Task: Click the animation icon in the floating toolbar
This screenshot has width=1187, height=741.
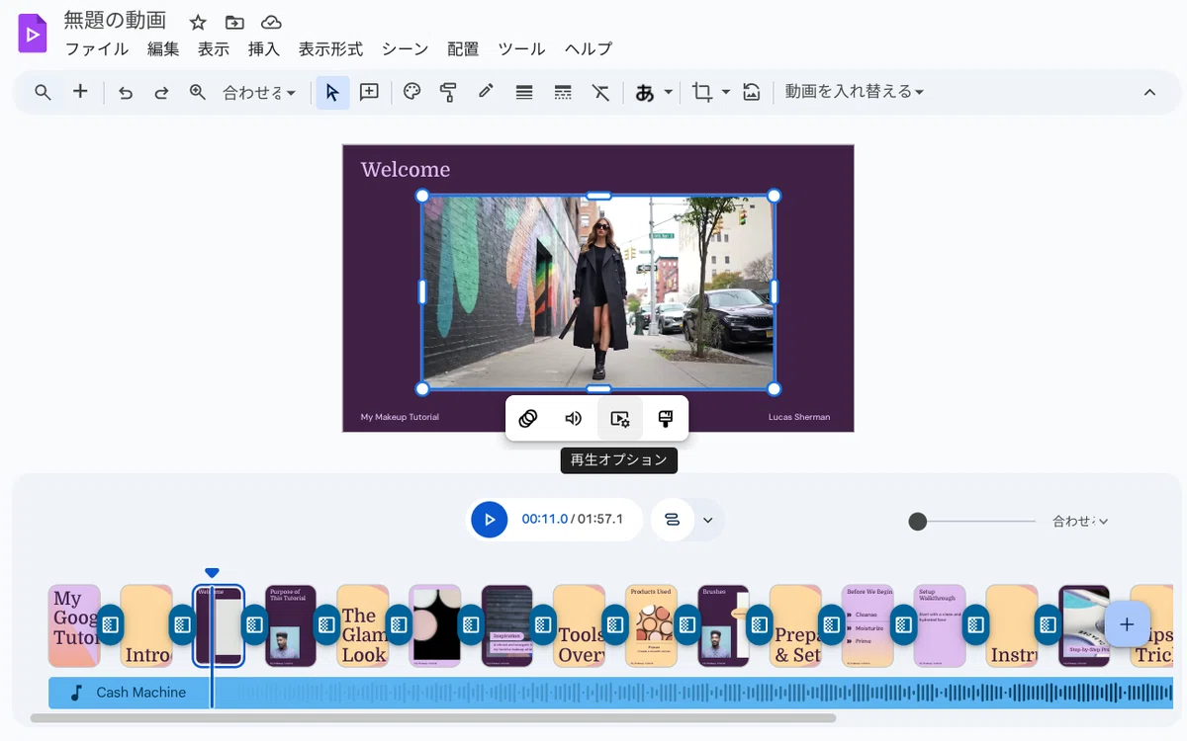Action: click(528, 419)
